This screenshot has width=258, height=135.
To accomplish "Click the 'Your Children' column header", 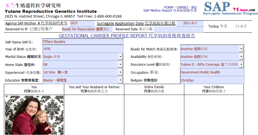I will click(x=214, y=89).
